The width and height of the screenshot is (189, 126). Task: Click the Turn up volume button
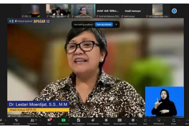coord(104,25)
